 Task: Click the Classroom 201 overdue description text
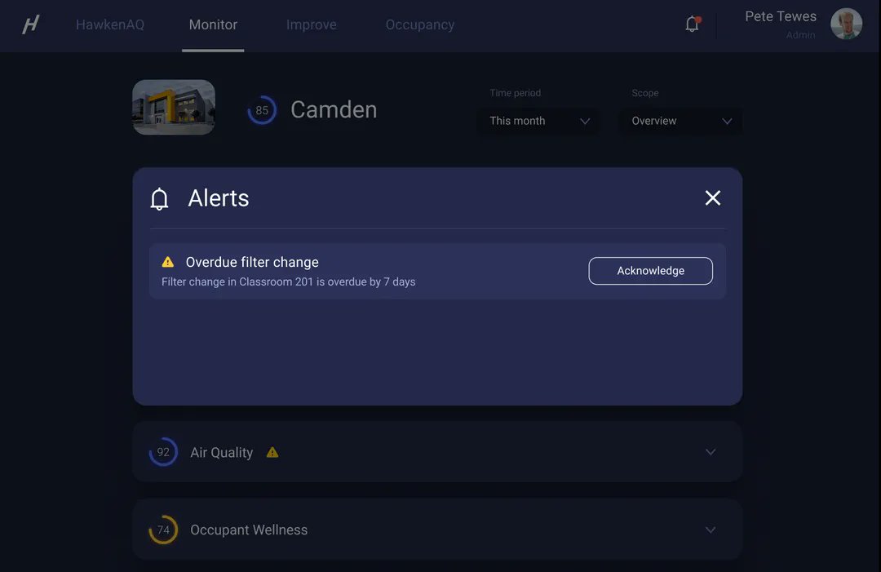[288, 282]
